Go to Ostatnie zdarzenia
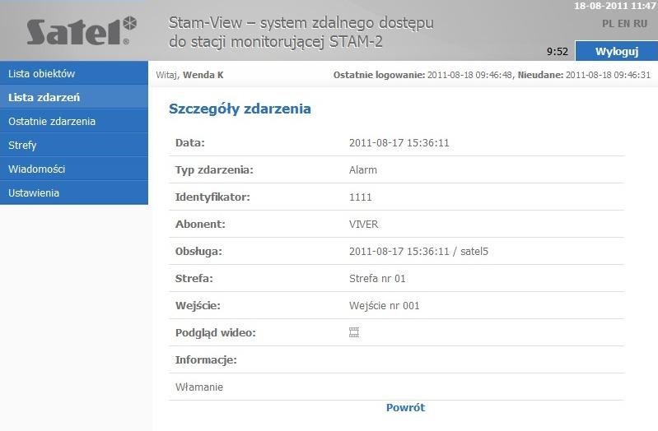 coord(74,121)
